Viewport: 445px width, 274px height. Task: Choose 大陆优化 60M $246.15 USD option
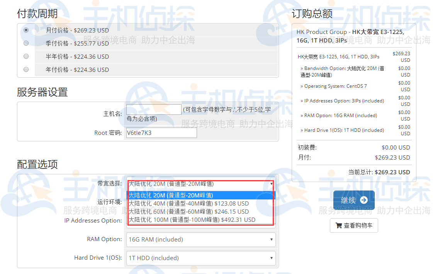[200, 211]
